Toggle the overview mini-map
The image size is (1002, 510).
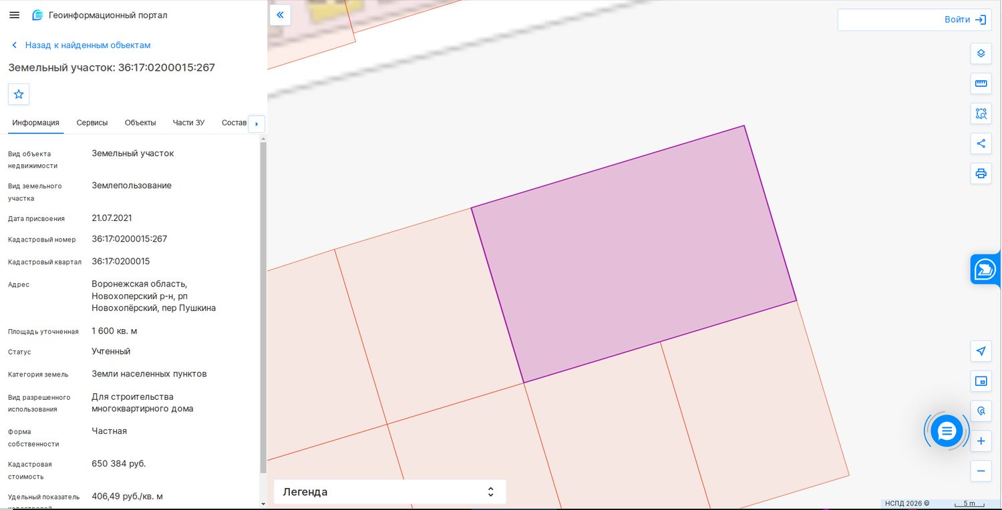[981, 381]
